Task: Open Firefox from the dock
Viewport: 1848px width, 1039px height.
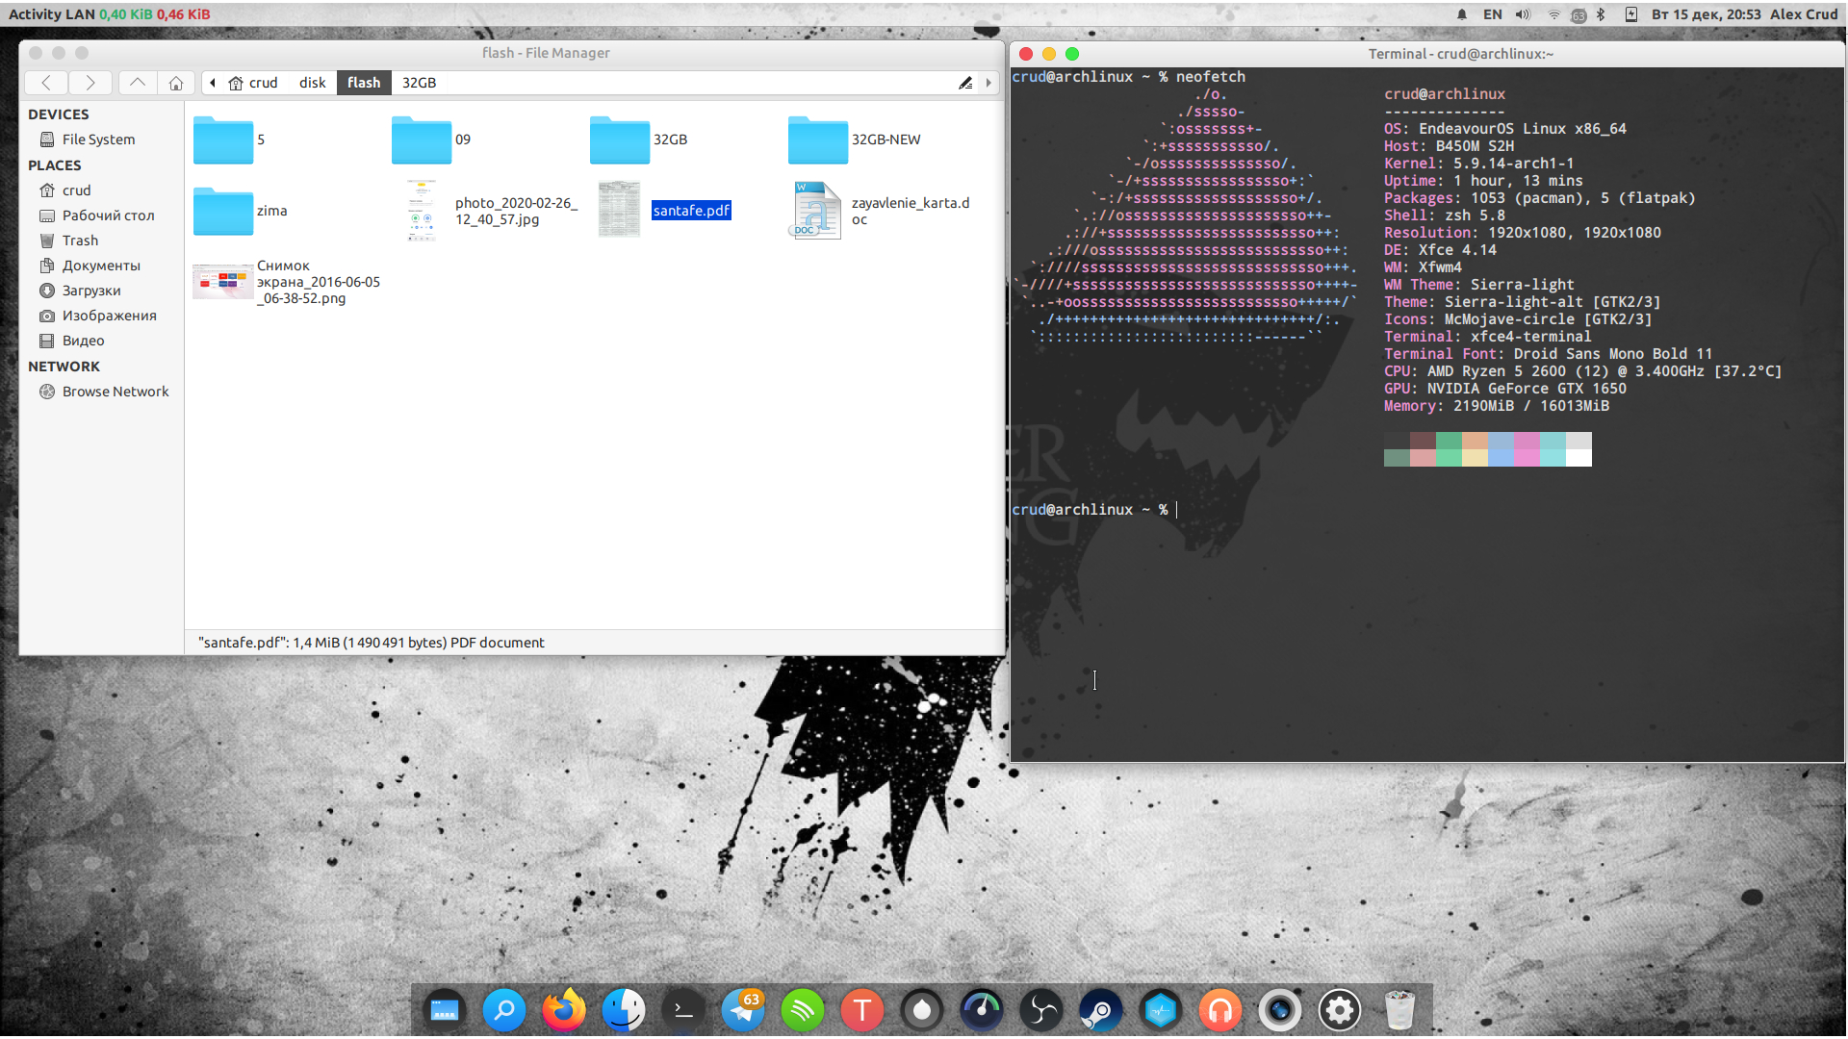Action: (563, 1010)
